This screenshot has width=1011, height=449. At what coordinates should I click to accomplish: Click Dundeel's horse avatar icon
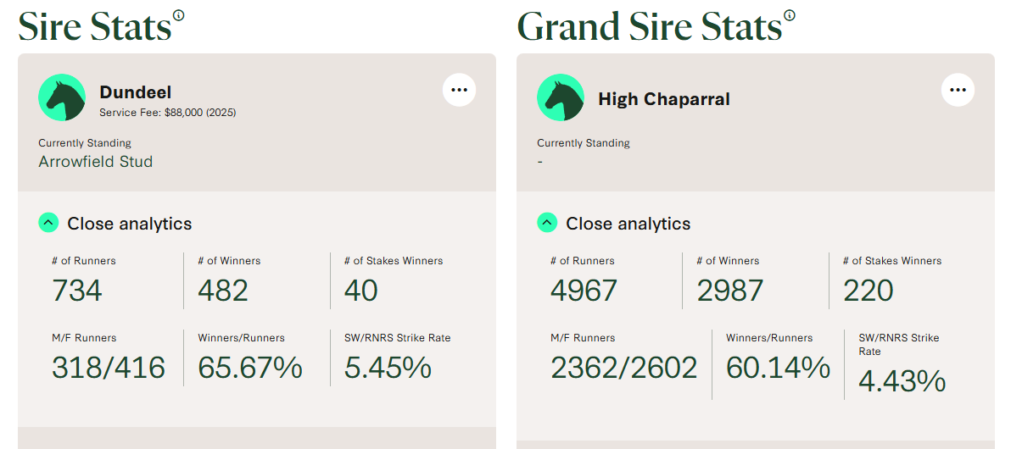point(62,97)
